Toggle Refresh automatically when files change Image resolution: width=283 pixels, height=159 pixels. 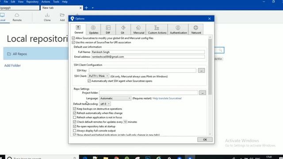pyautogui.click(x=75, y=113)
